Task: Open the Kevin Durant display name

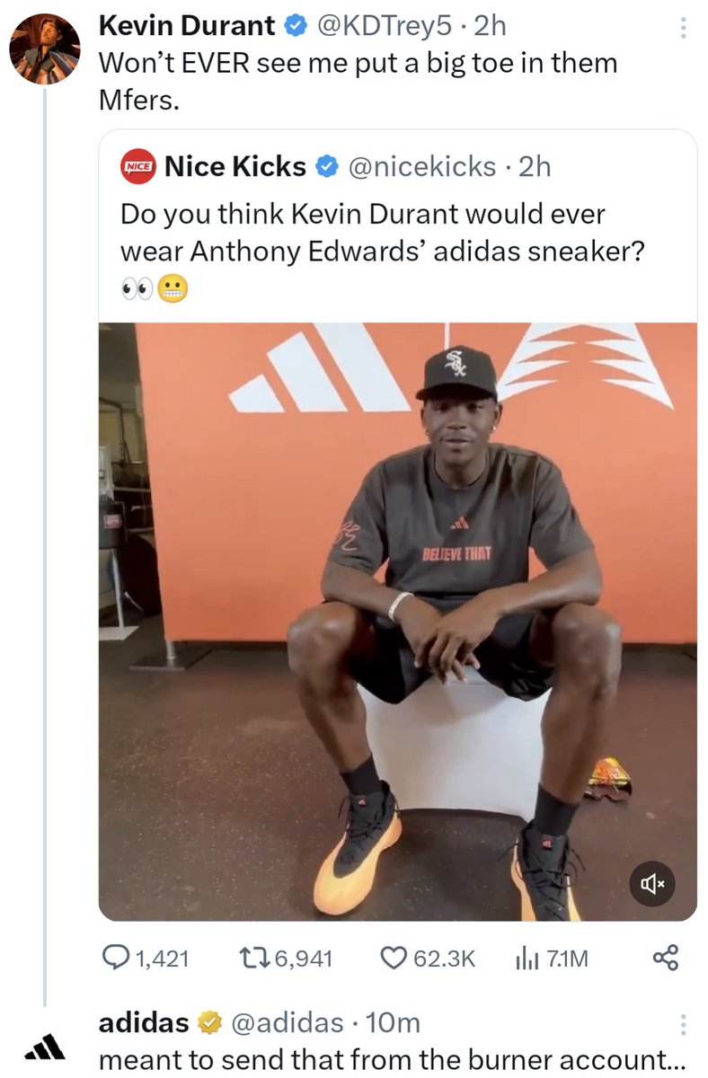Action: tap(186, 26)
